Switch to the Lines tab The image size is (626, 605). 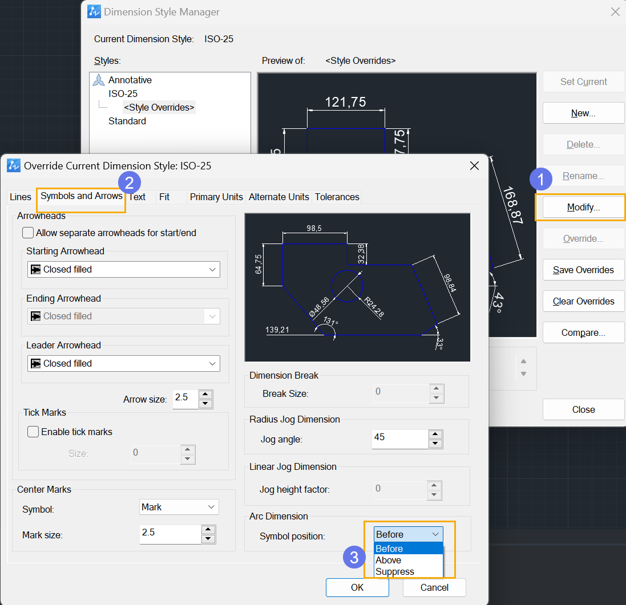pyautogui.click(x=21, y=197)
